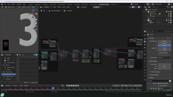Select the Point Cloud row in spreadsheet

pyautogui.click(x=9, y=72)
